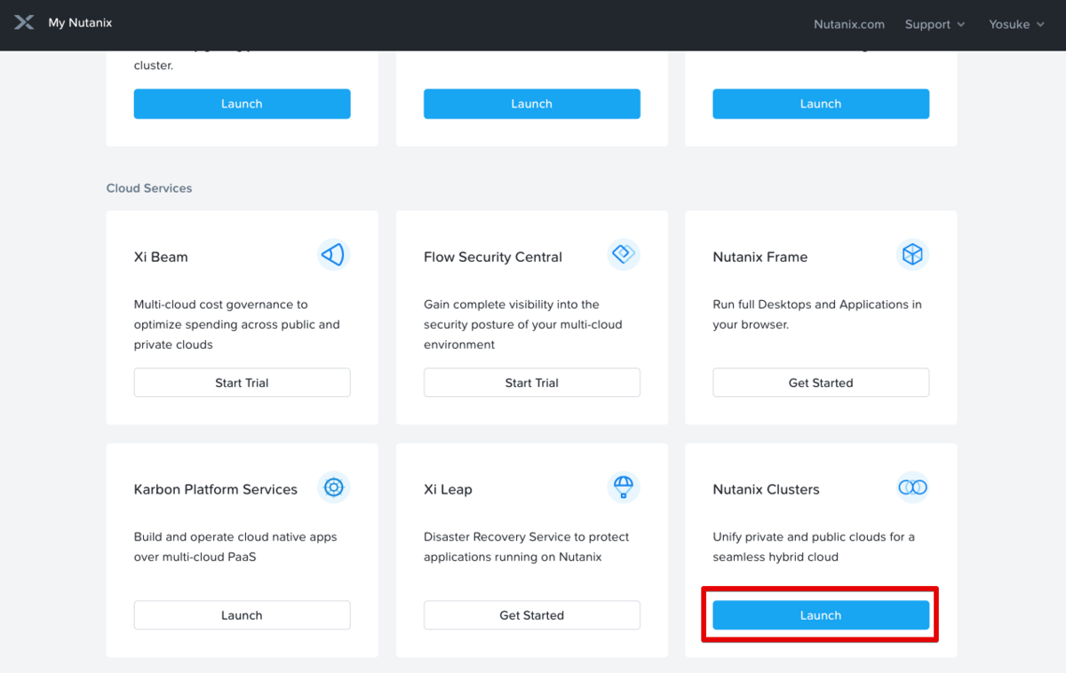Click the Nutanix Clusters card title
Screen dimensions: 1066x673
point(766,489)
